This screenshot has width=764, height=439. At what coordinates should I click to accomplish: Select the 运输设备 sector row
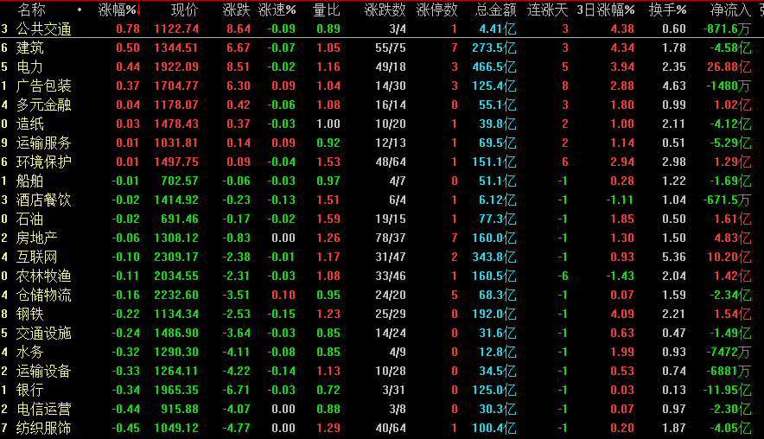382,371
